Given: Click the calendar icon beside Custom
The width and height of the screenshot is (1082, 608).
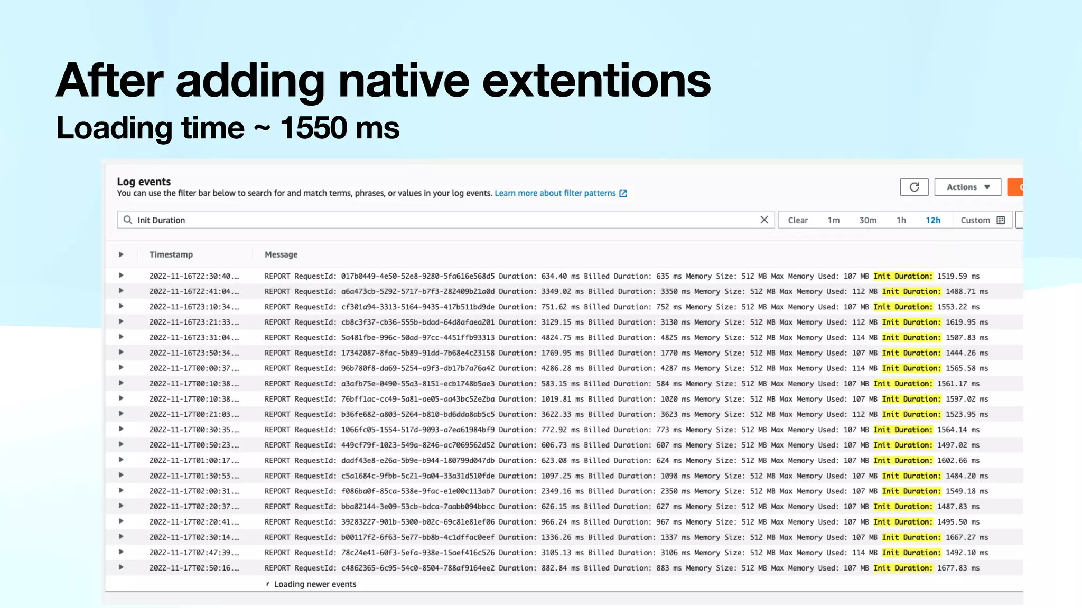Looking at the screenshot, I should [1001, 220].
